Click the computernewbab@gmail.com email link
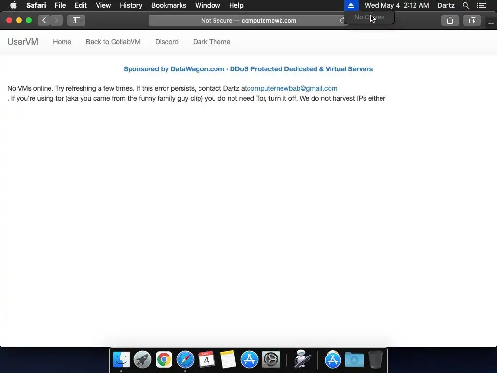The image size is (497, 373). click(x=292, y=88)
